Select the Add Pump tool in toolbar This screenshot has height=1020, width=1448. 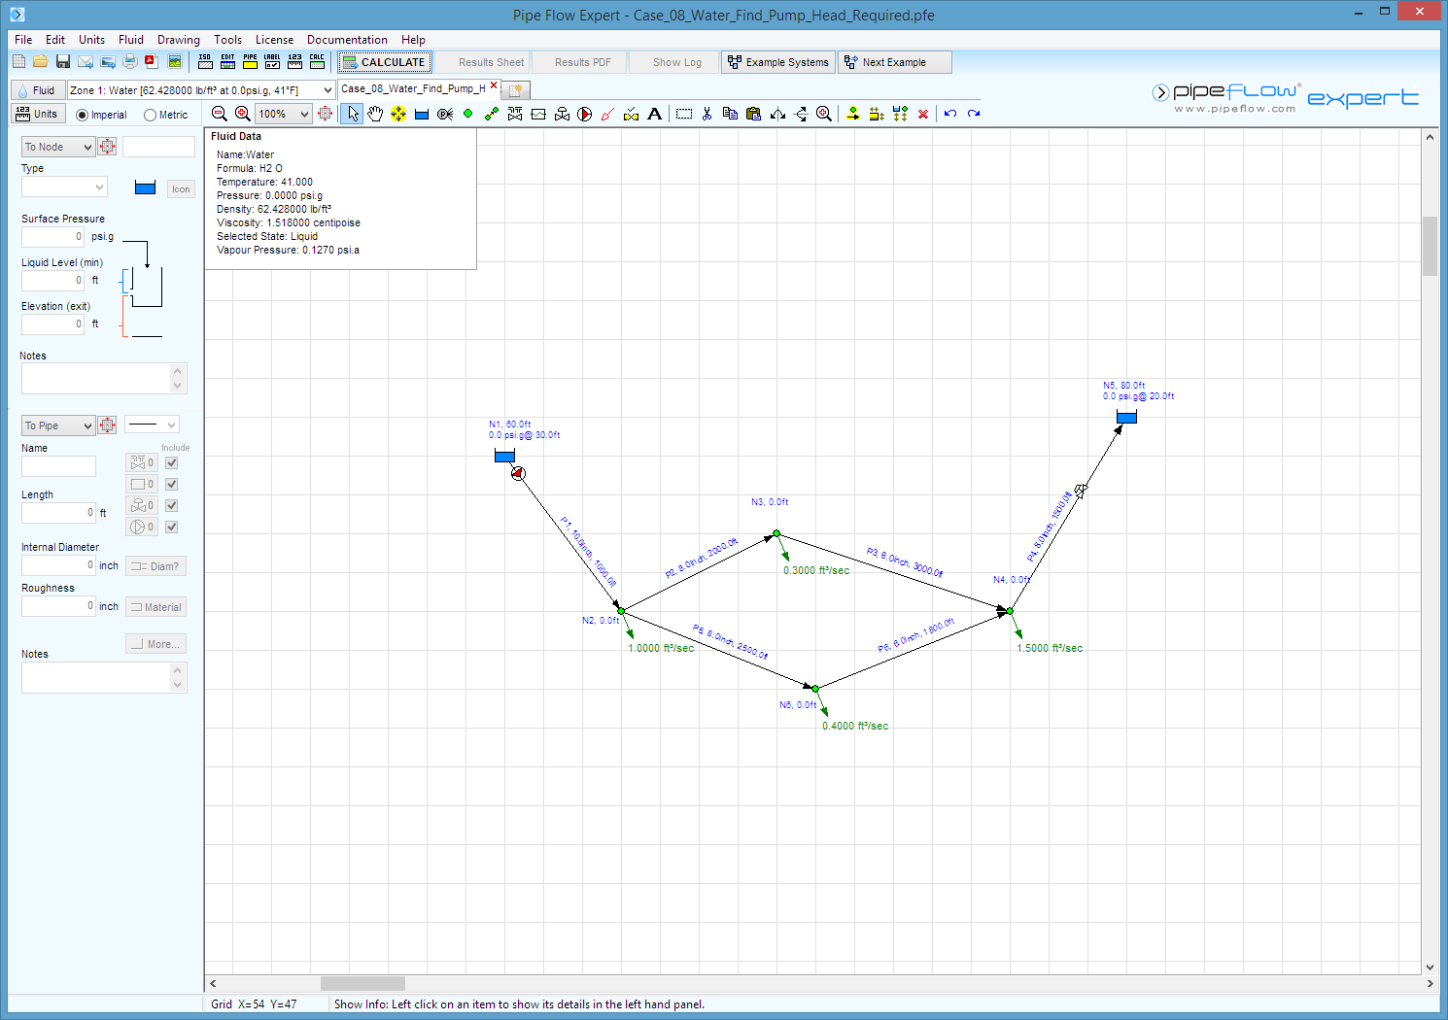pos(585,114)
